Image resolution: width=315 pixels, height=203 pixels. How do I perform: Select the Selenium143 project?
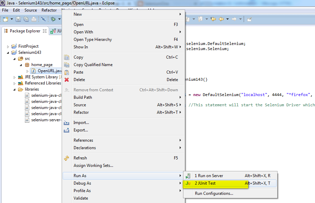(26, 52)
